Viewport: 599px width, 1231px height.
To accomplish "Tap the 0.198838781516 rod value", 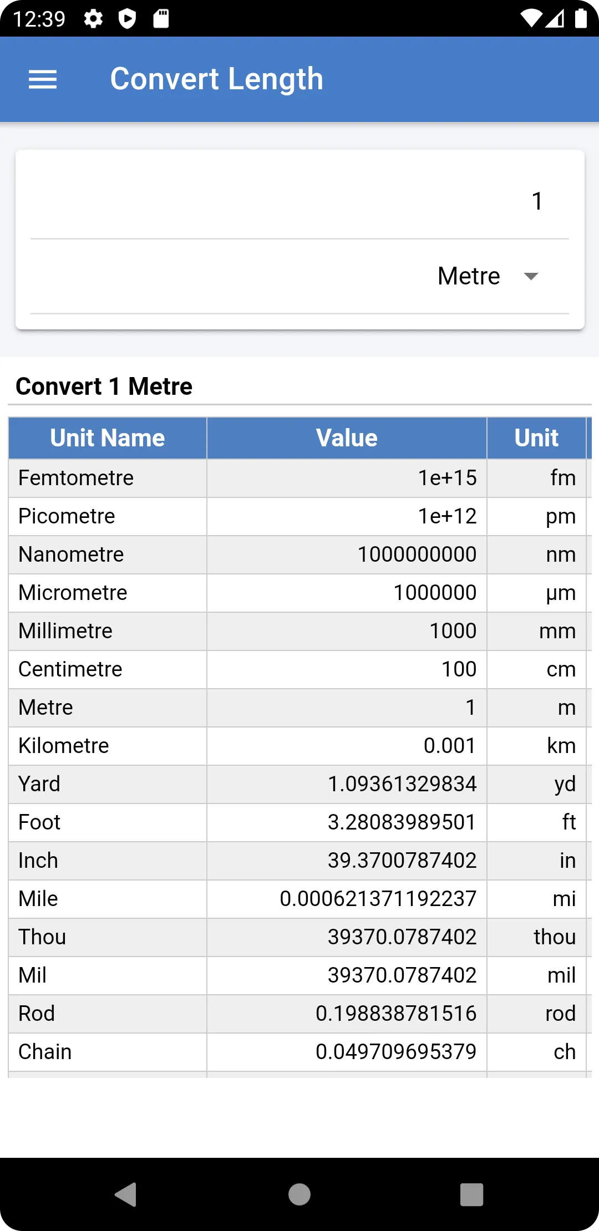I will pos(396,1014).
